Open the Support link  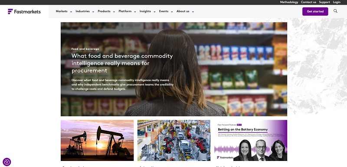(x=324, y=2)
